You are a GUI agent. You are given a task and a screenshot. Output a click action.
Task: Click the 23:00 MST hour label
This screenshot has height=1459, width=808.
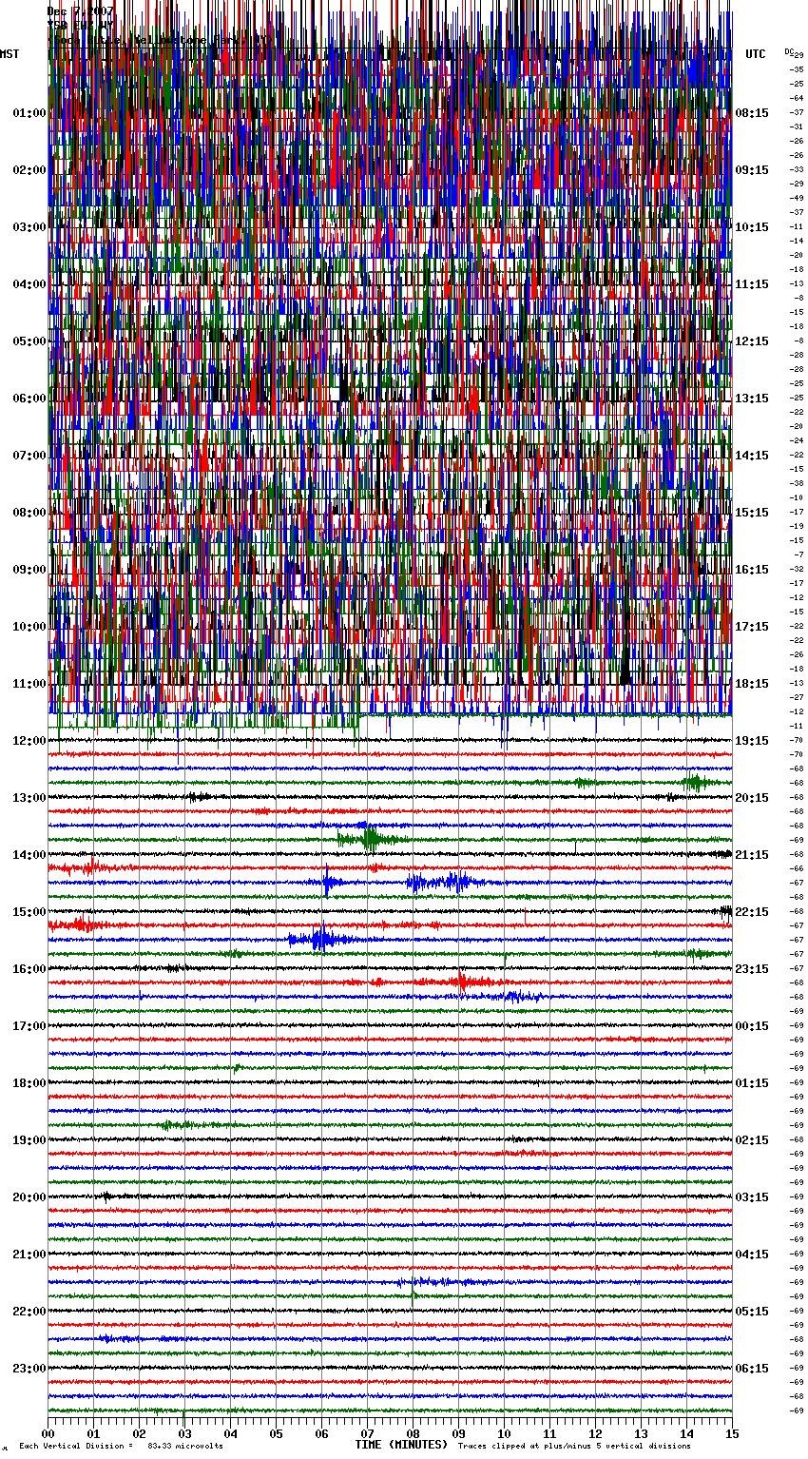(29, 1369)
